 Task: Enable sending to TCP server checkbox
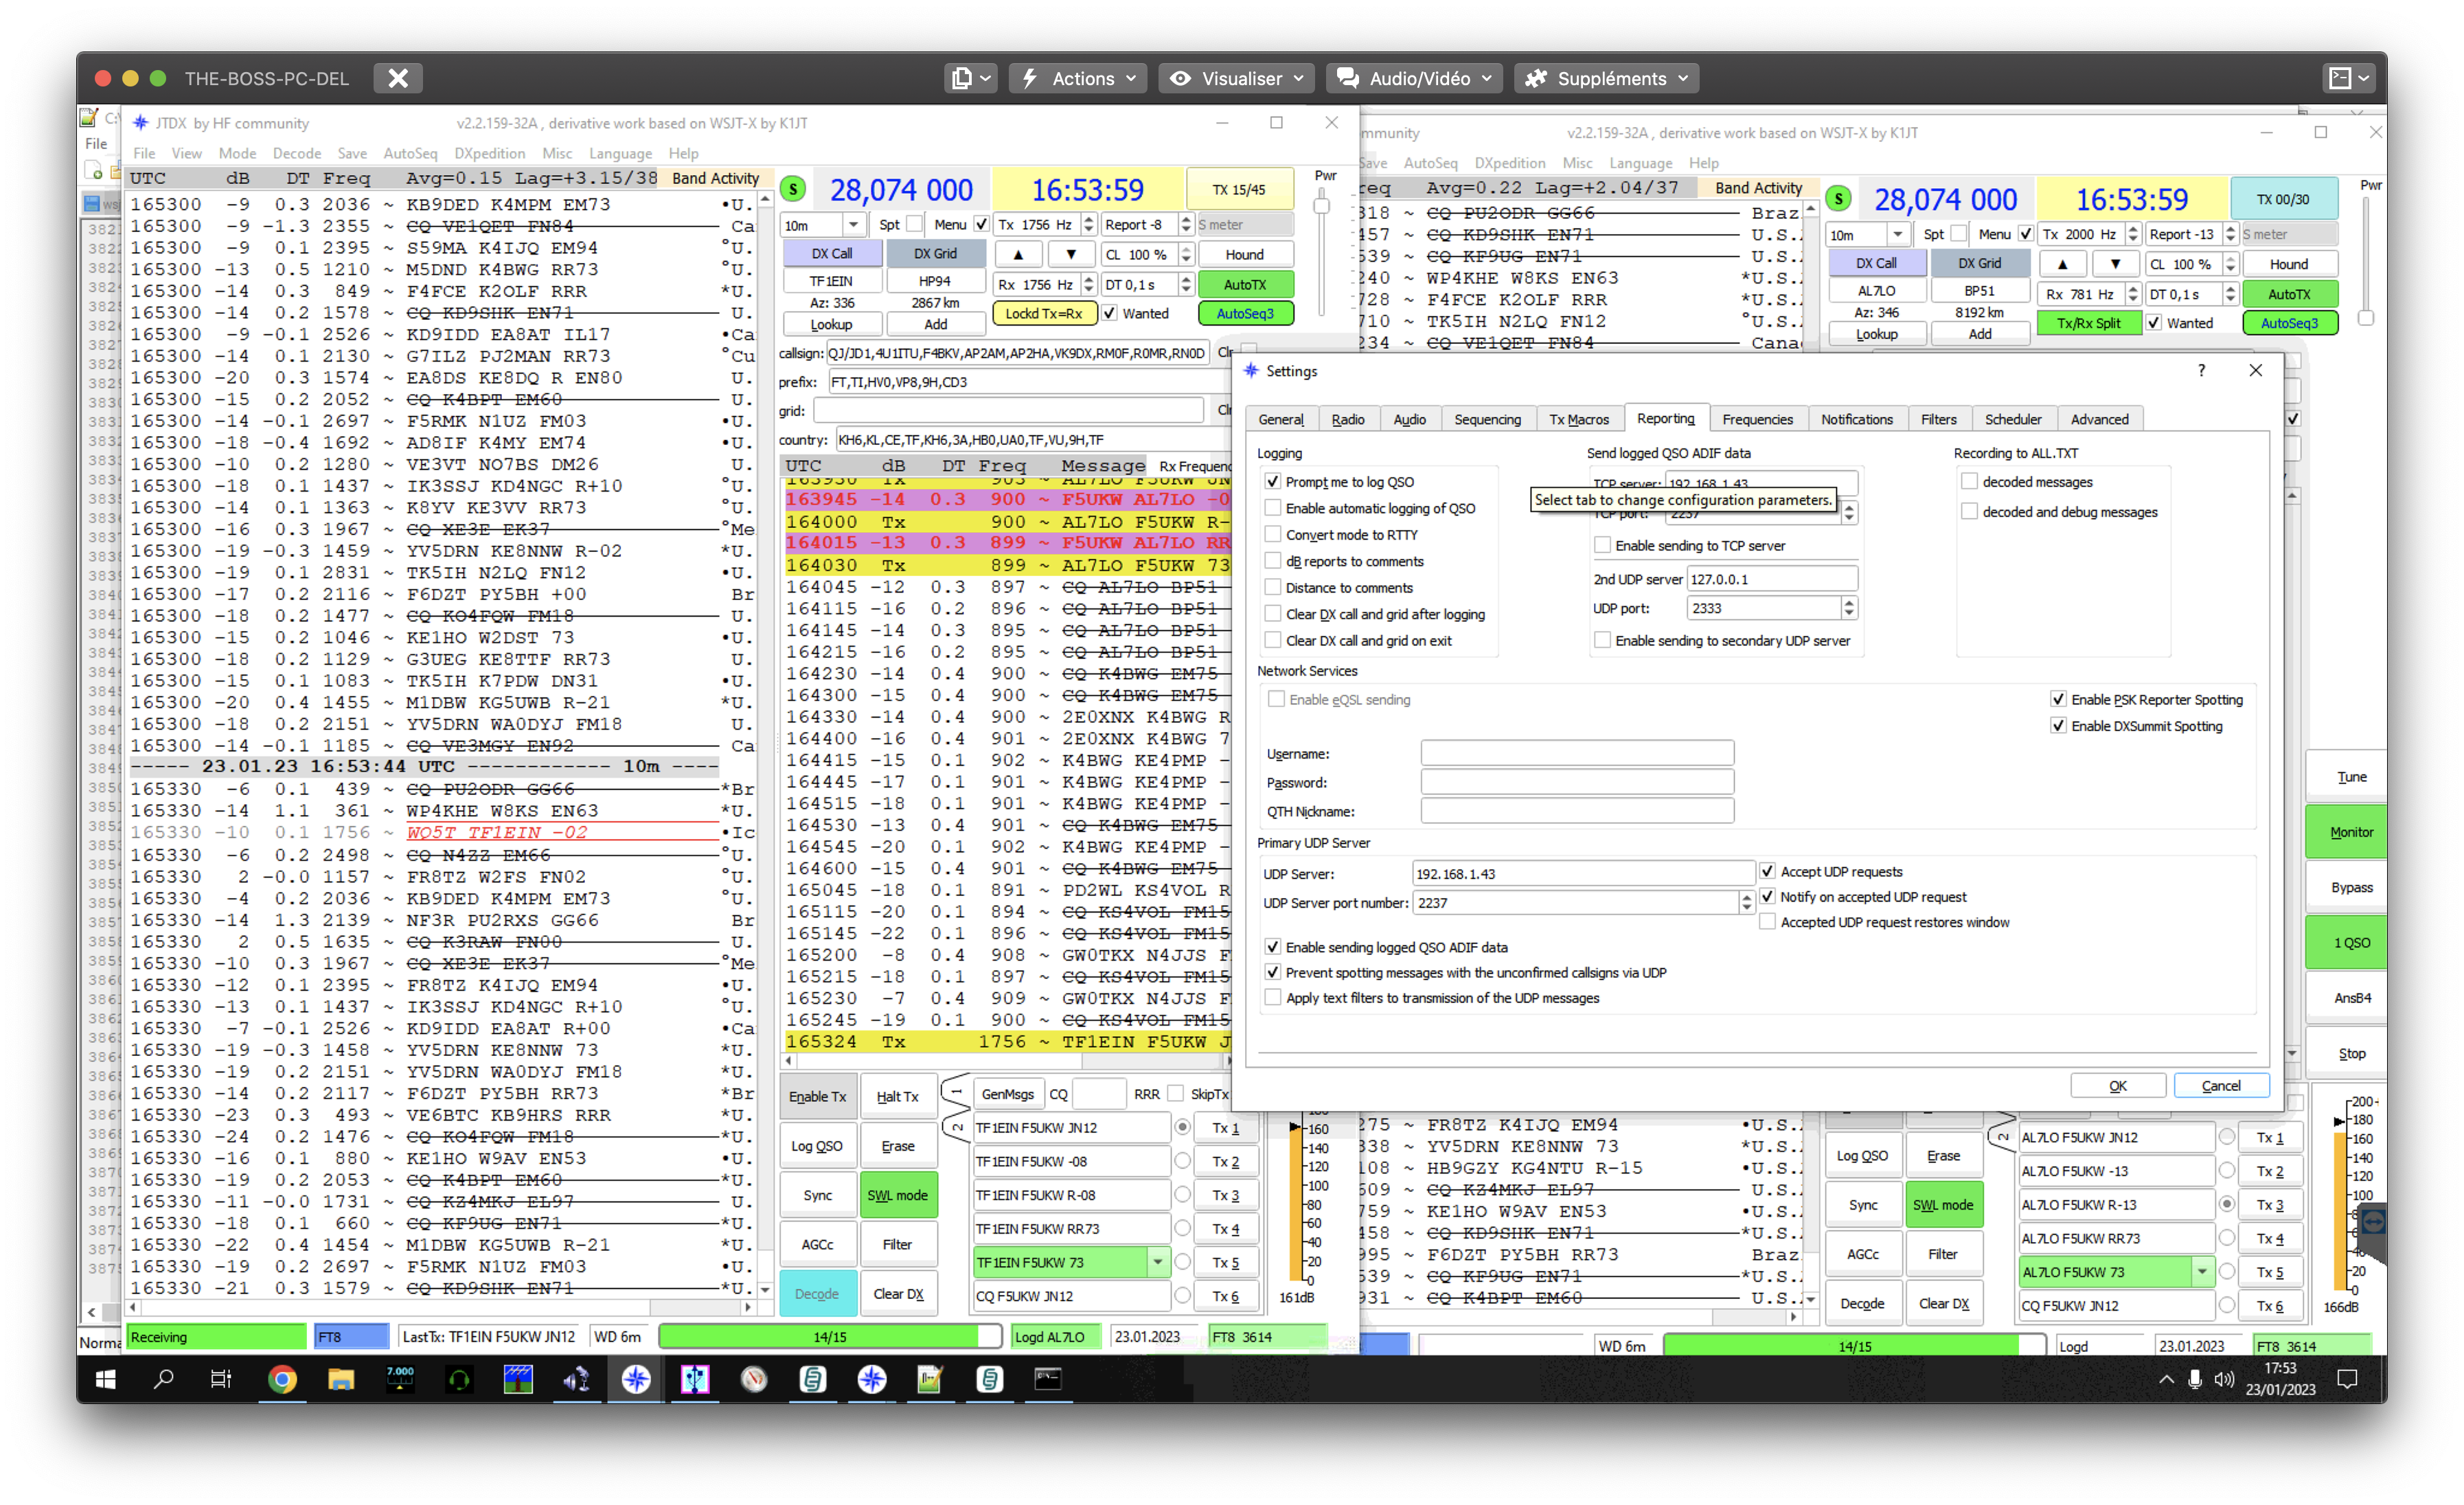click(1603, 546)
